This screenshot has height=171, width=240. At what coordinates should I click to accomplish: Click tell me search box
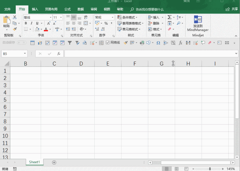[x=147, y=9]
